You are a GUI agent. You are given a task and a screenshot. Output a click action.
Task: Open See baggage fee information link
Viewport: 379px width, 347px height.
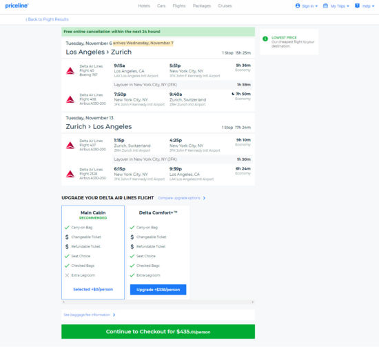[87, 315]
